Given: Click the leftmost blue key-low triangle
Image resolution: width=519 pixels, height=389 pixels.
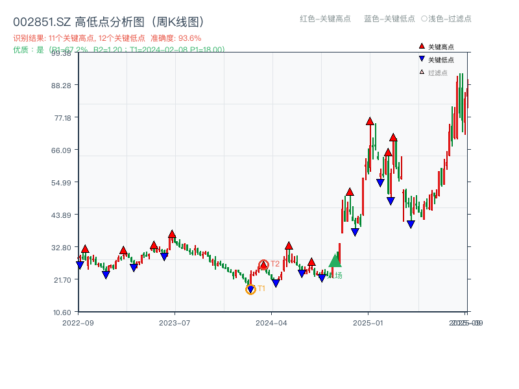Looking at the screenshot, I should click(80, 265).
